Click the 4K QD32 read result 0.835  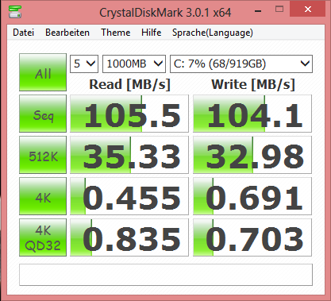pyautogui.click(x=129, y=237)
